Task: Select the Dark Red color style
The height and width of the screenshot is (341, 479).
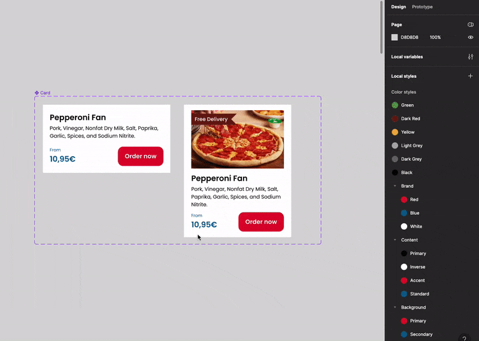Action: (406, 119)
